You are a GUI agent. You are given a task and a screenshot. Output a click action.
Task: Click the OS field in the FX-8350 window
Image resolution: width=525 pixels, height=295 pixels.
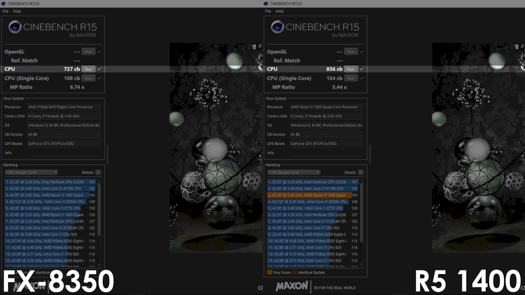point(64,125)
